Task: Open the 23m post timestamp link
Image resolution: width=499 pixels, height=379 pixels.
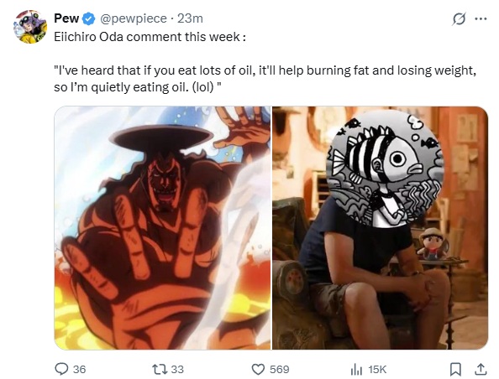Action: pyautogui.click(x=190, y=18)
